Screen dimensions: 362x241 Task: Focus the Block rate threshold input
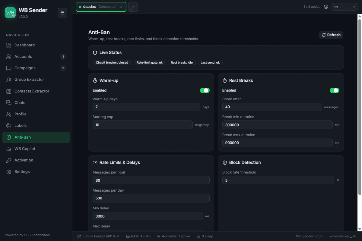[278, 180]
